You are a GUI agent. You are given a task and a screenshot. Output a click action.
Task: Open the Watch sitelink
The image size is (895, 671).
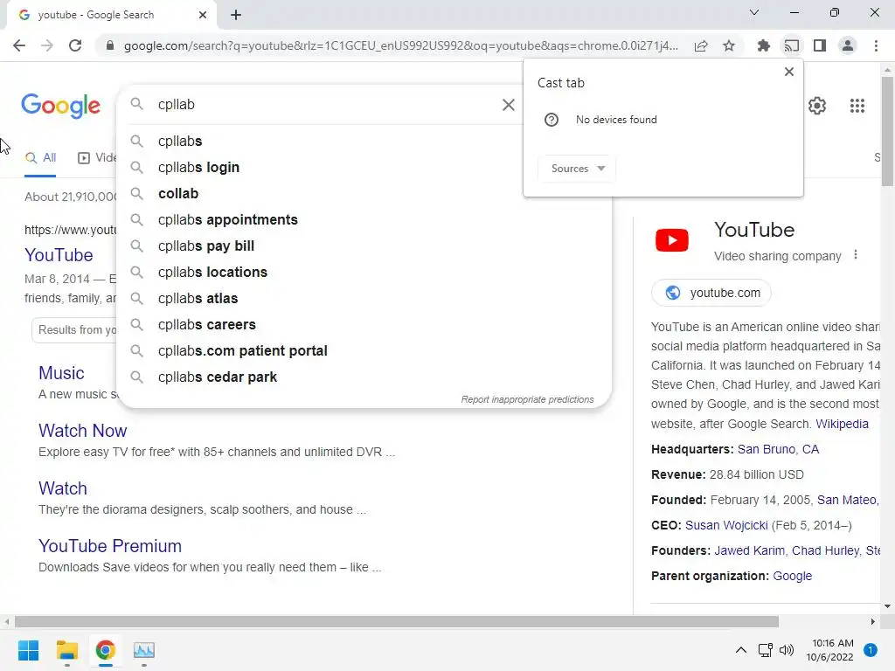(x=63, y=488)
